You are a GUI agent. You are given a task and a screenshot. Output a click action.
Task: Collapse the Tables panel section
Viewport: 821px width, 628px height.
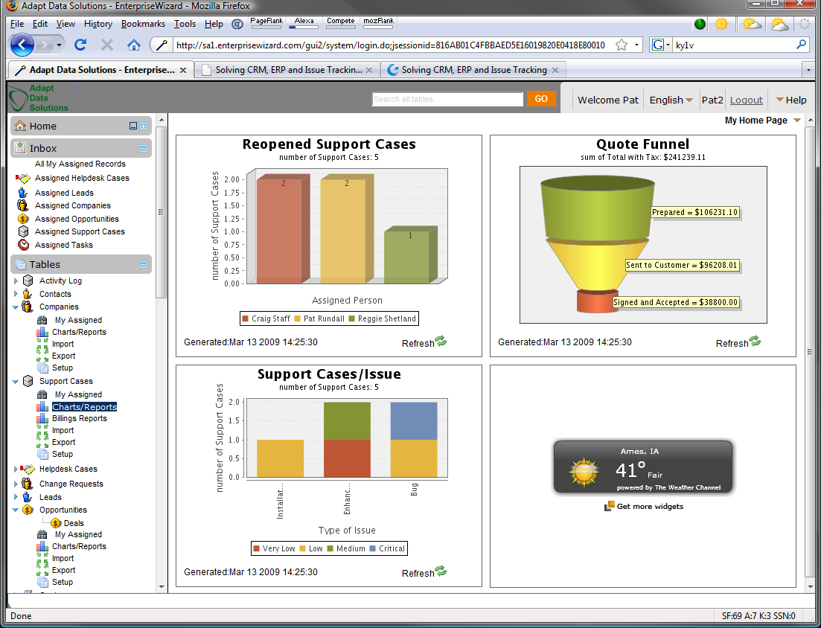click(143, 265)
